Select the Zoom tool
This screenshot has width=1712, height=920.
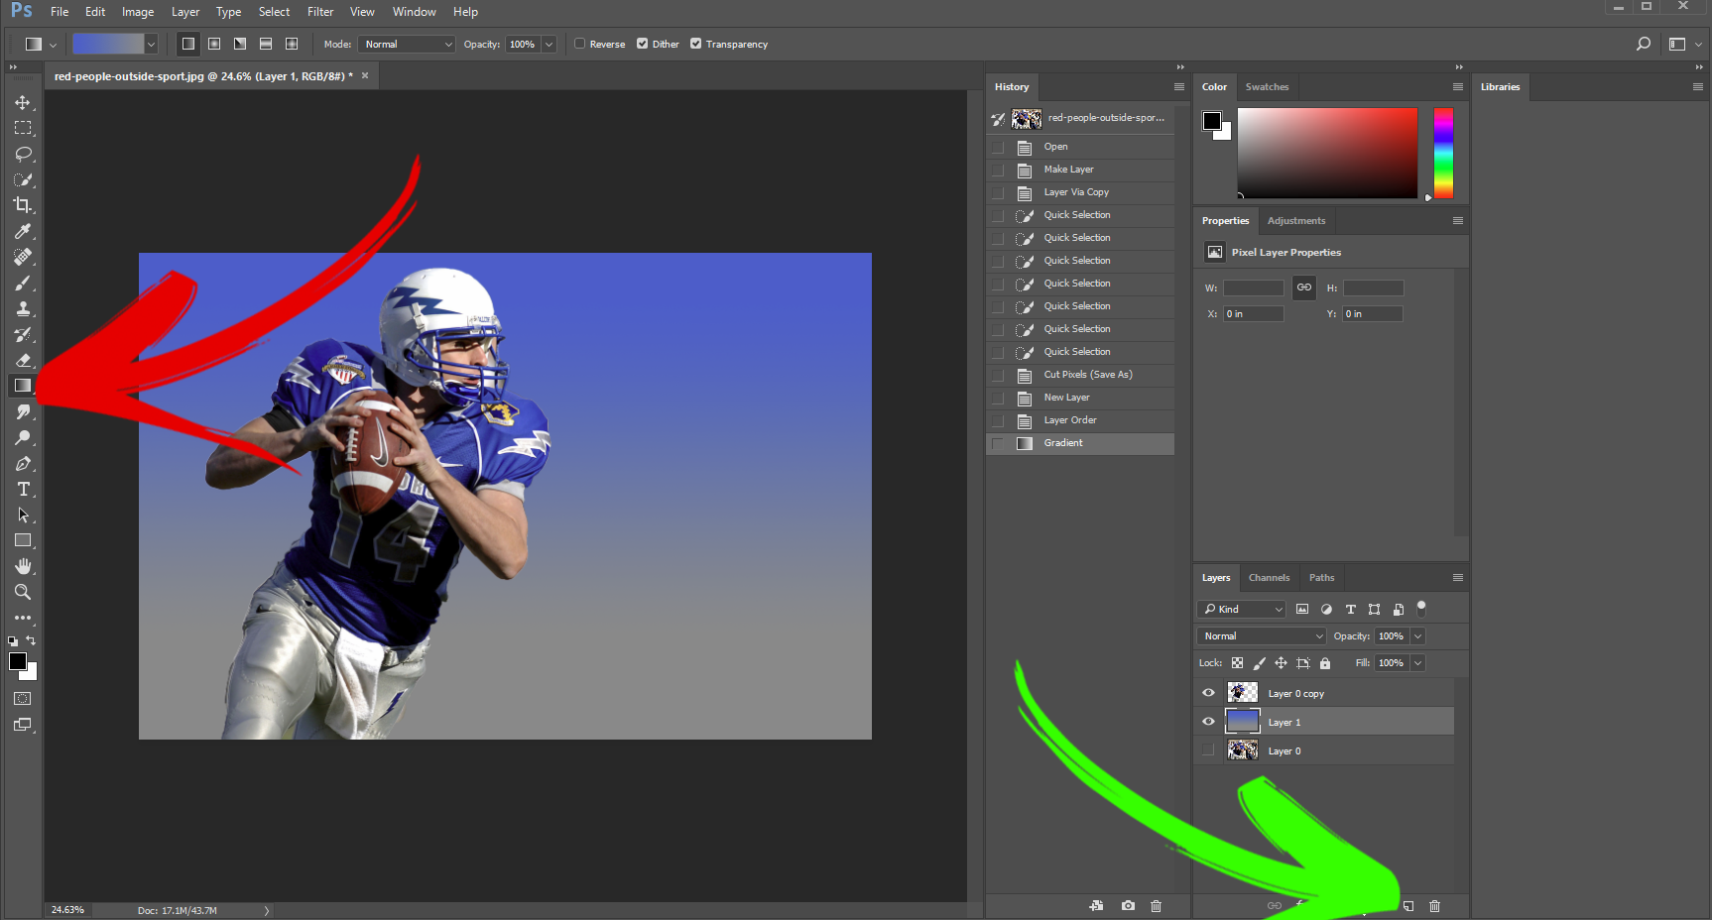(x=23, y=592)
